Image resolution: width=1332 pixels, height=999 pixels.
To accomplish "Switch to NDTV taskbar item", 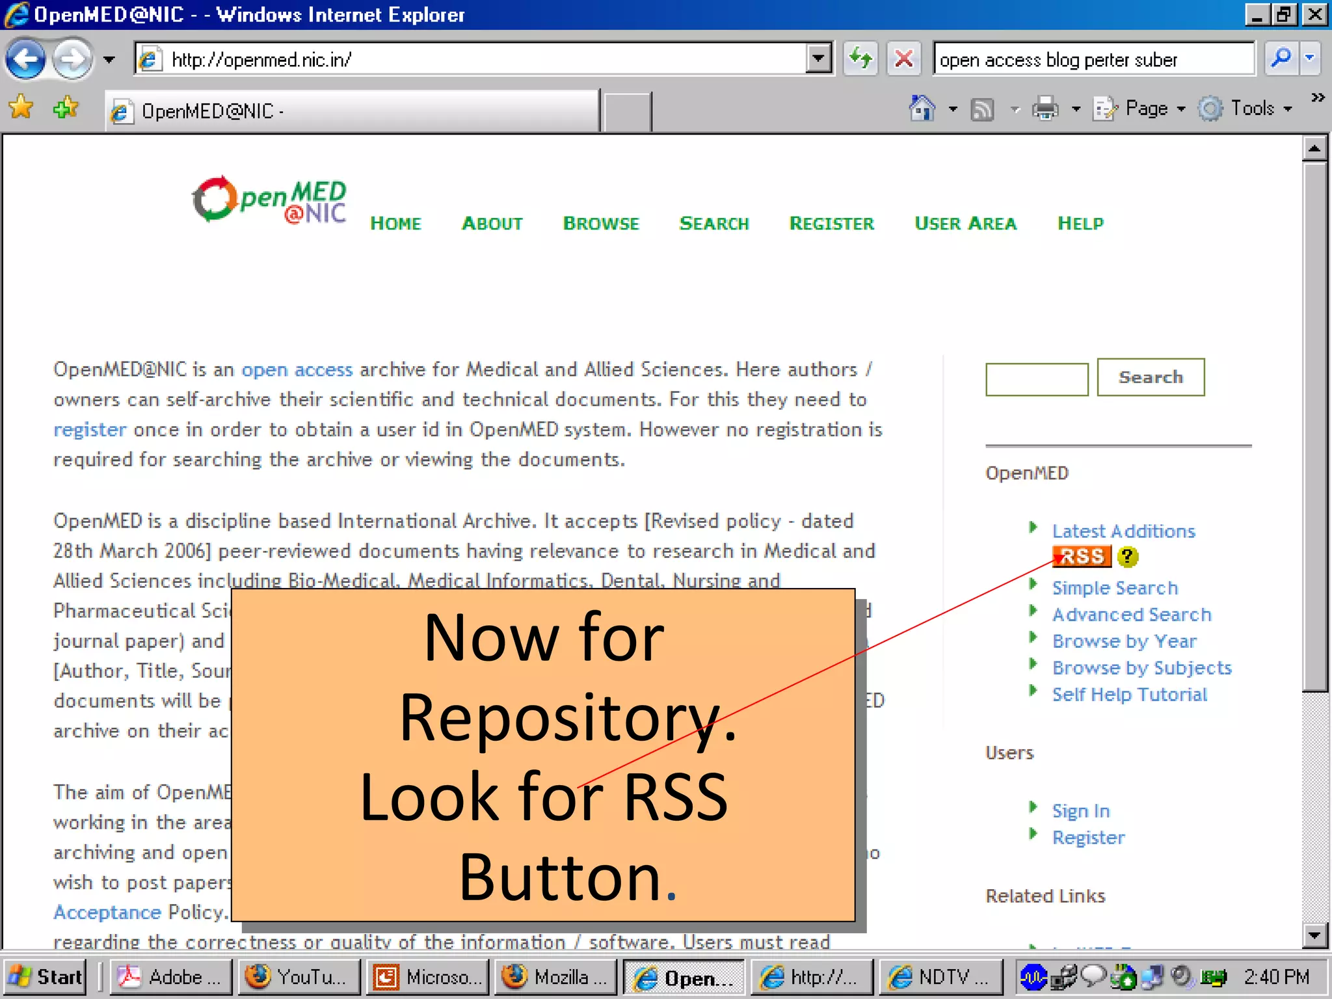I will click(941, 977).
